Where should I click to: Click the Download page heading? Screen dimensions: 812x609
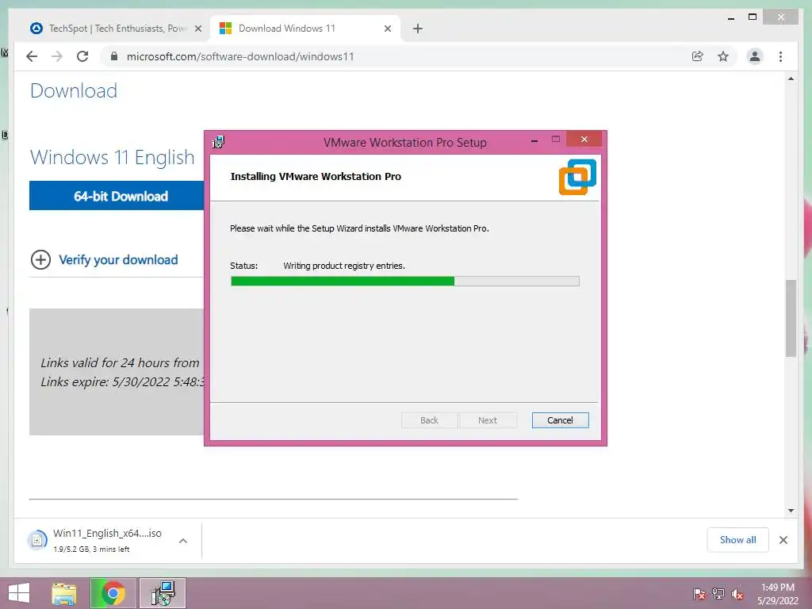[74, 90]
